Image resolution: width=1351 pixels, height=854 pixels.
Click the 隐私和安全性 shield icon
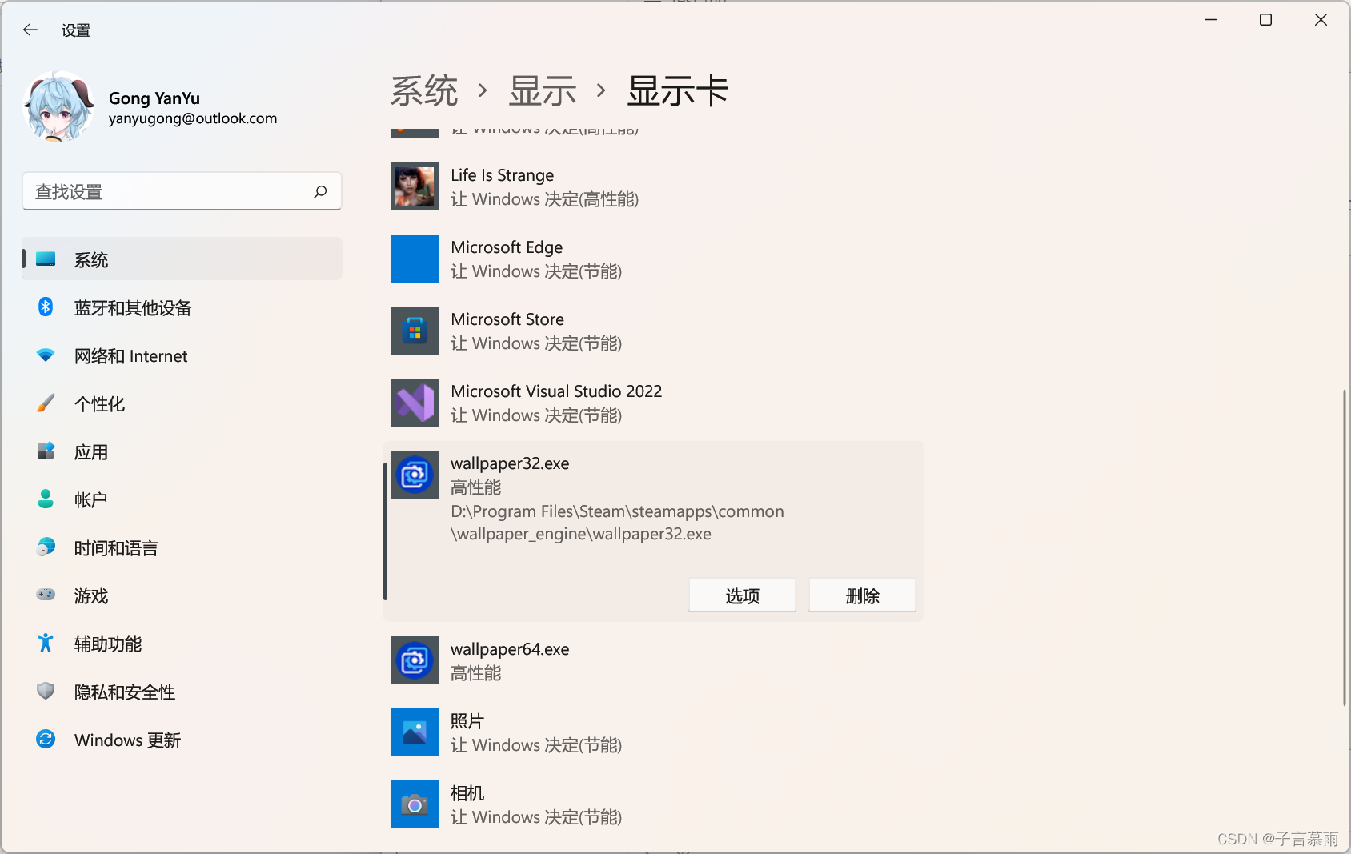(x=46, y=692)
